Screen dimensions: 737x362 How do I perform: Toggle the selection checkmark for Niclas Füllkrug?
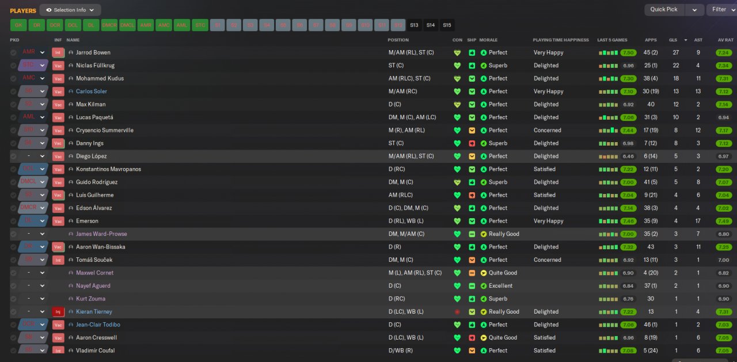(x=13, y=66)
